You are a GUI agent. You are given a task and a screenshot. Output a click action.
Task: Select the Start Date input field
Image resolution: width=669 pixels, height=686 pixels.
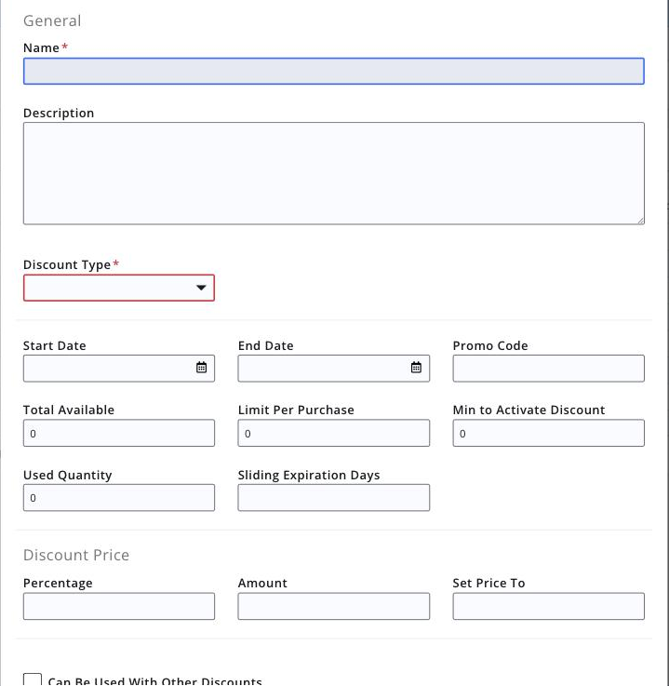point(119,369)
